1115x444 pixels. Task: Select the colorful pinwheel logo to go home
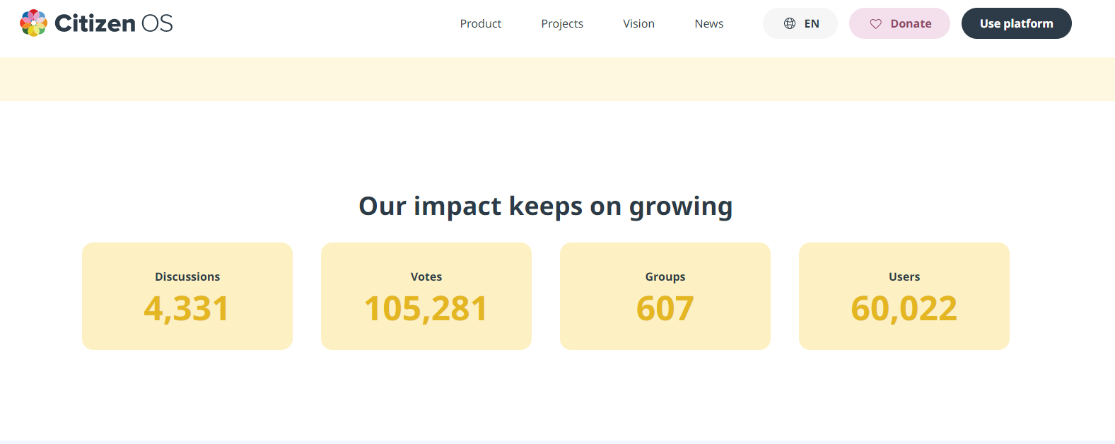pos(33,23)
